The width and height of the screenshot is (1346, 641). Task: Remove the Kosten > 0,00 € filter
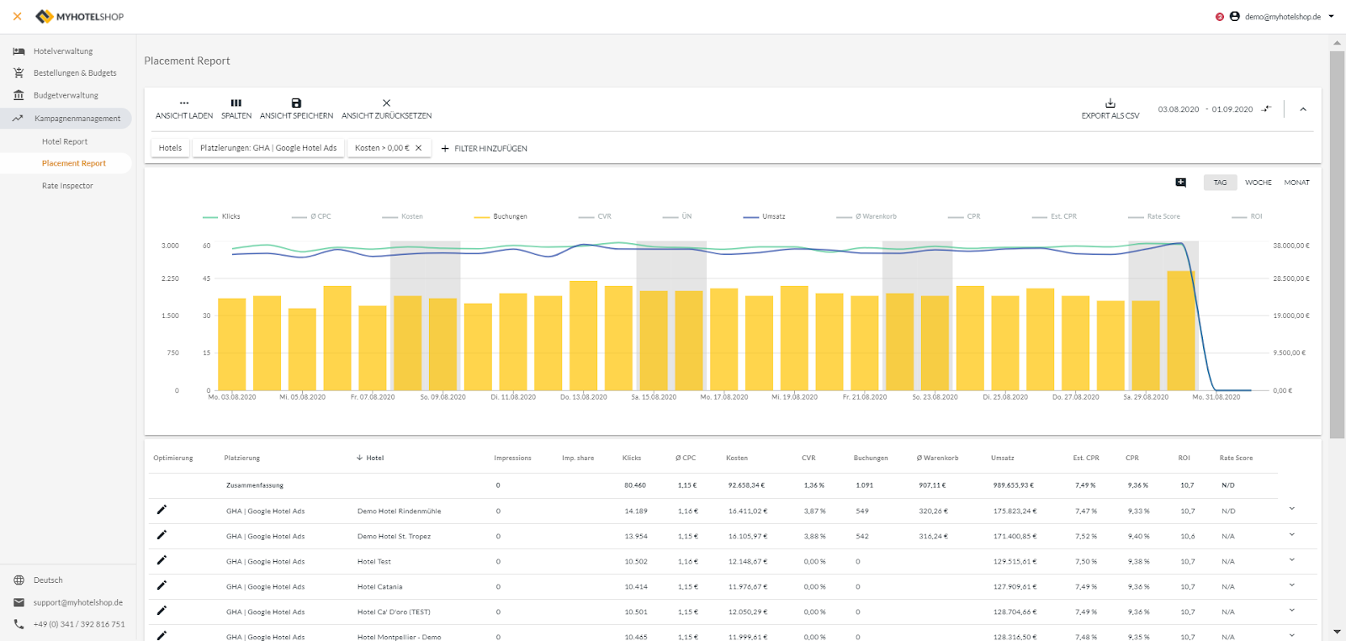[418, 148]
